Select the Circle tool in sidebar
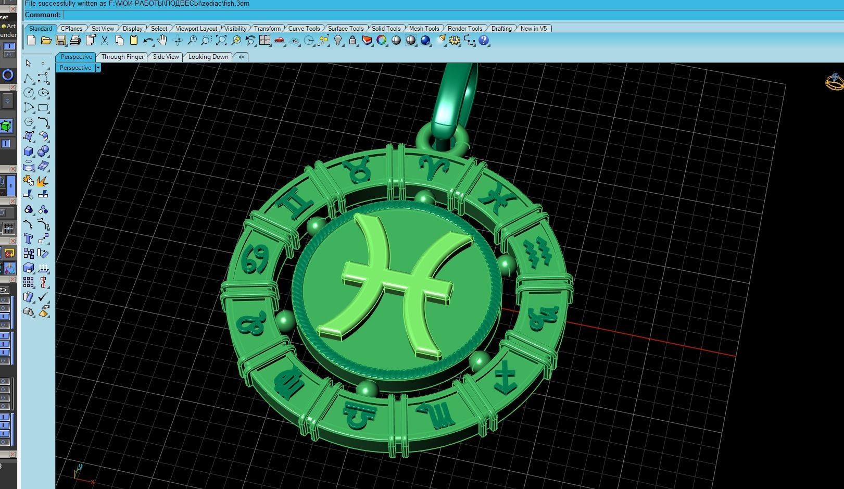844x489 pixels. (x=29, y=93)
